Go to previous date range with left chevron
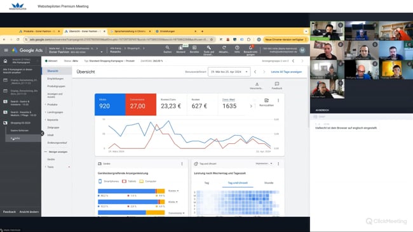 tap(255, 72)
